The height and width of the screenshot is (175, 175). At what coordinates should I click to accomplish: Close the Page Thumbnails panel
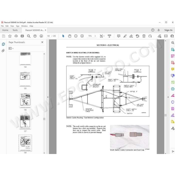42,42
